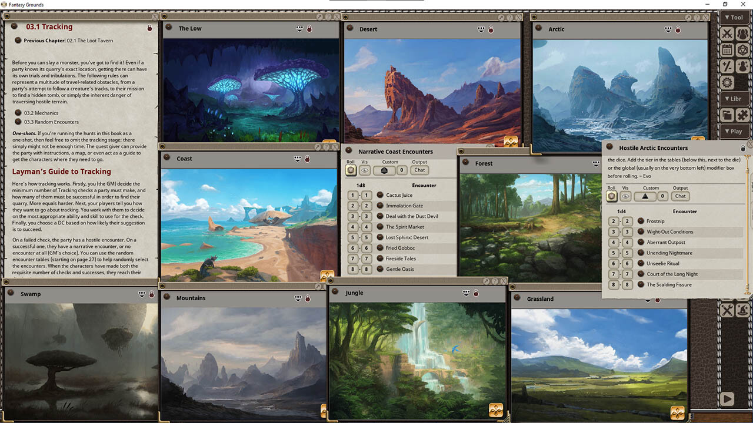Click orange pointer icon on Grassland image
Viewport: 753px width, 423px height.
click(x=677, y=412)
